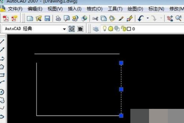Select the Line draw tool

(x=2, y=42)
